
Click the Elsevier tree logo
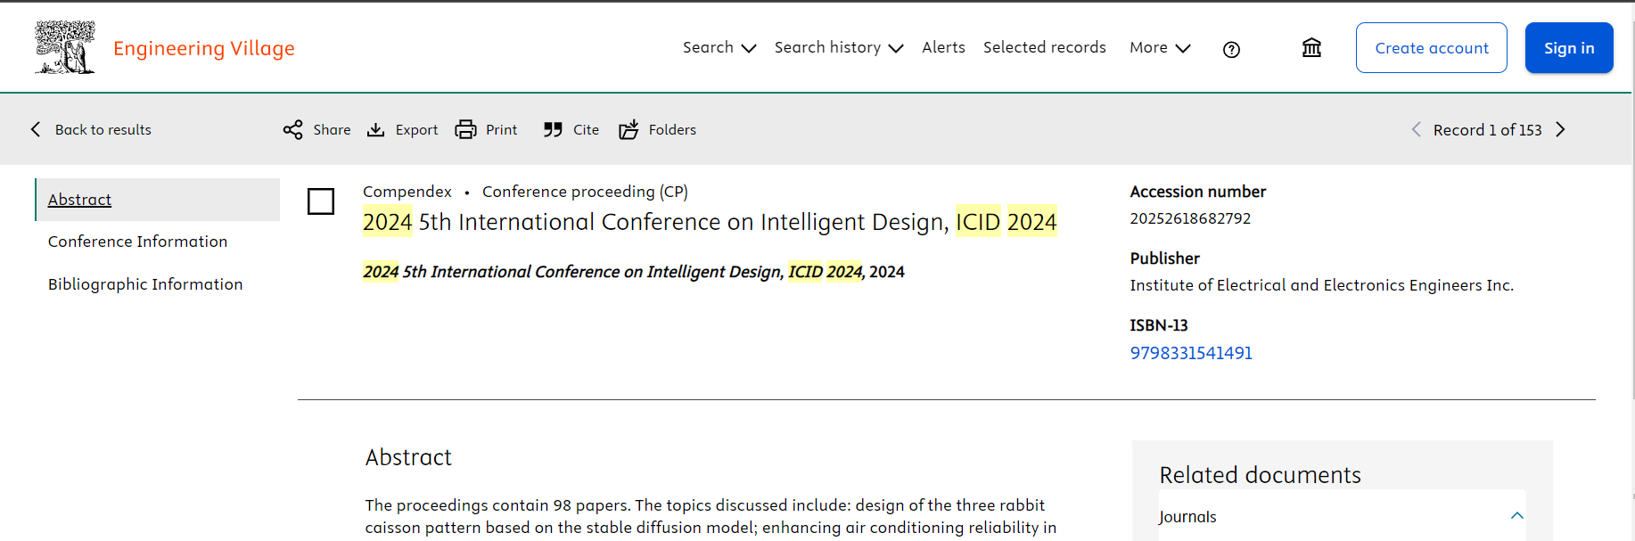click(x=65, y=47)
